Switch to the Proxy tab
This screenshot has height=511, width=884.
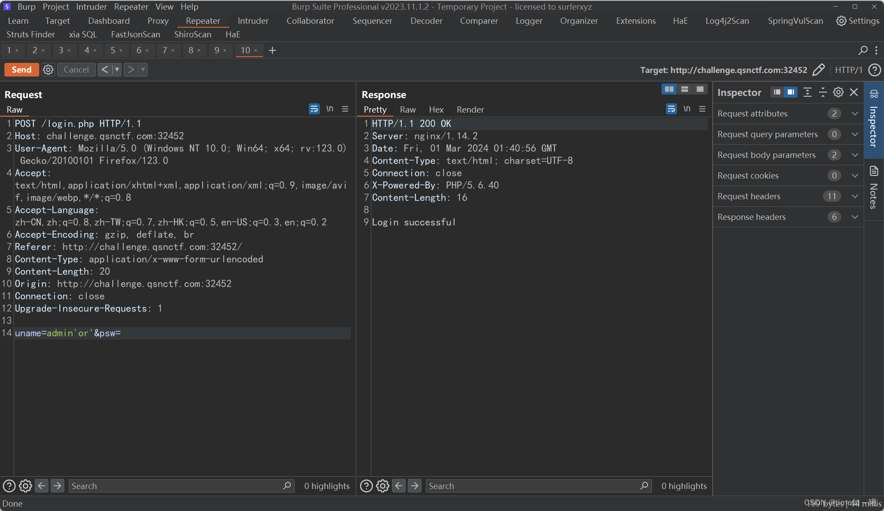pyautogui.click(x=158, y=21)
